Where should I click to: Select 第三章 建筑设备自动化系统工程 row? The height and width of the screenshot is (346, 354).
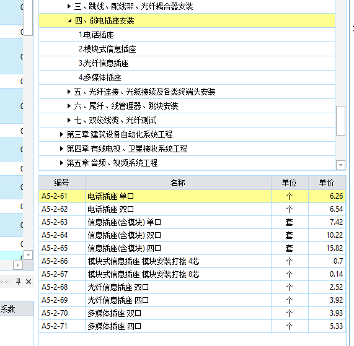(x=187, y=134)
